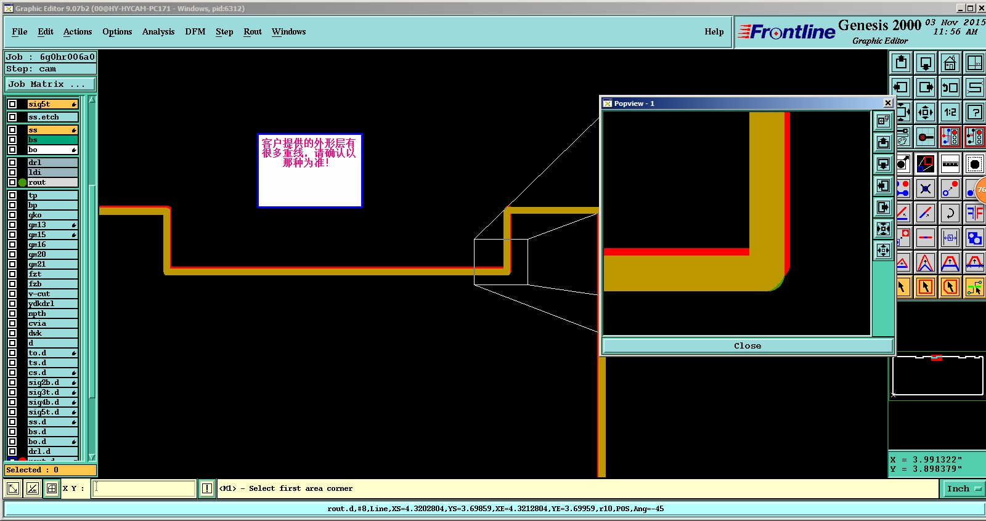Click the 1:2 zoom out icon
The width and height of the screenshot is (986, 521).
point(950,112)
